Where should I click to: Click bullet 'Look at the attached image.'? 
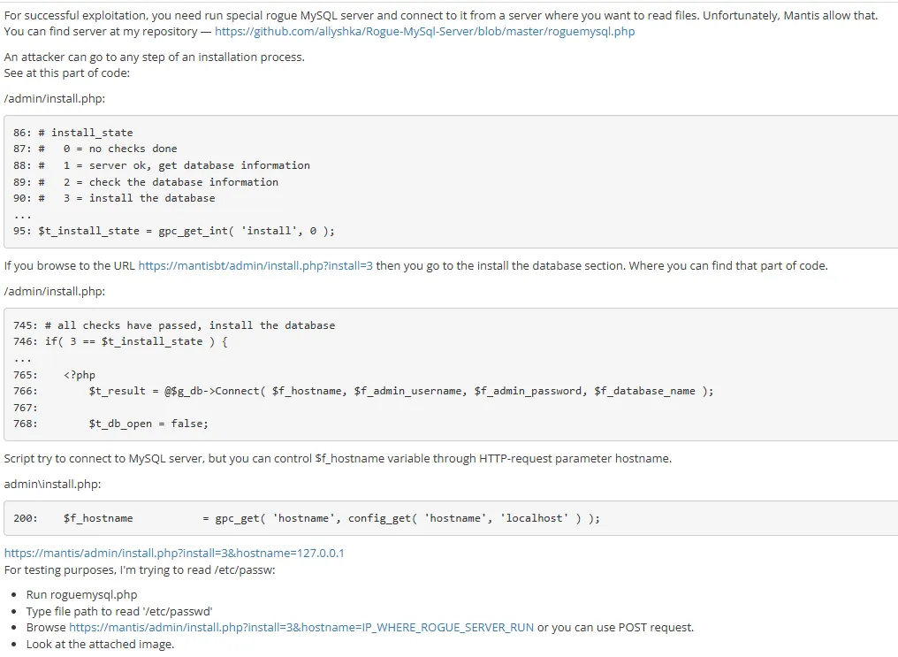[100, 645]
